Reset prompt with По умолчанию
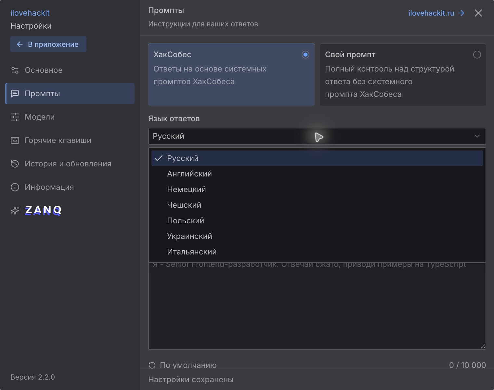494x390 pixels. click(182, 365)
